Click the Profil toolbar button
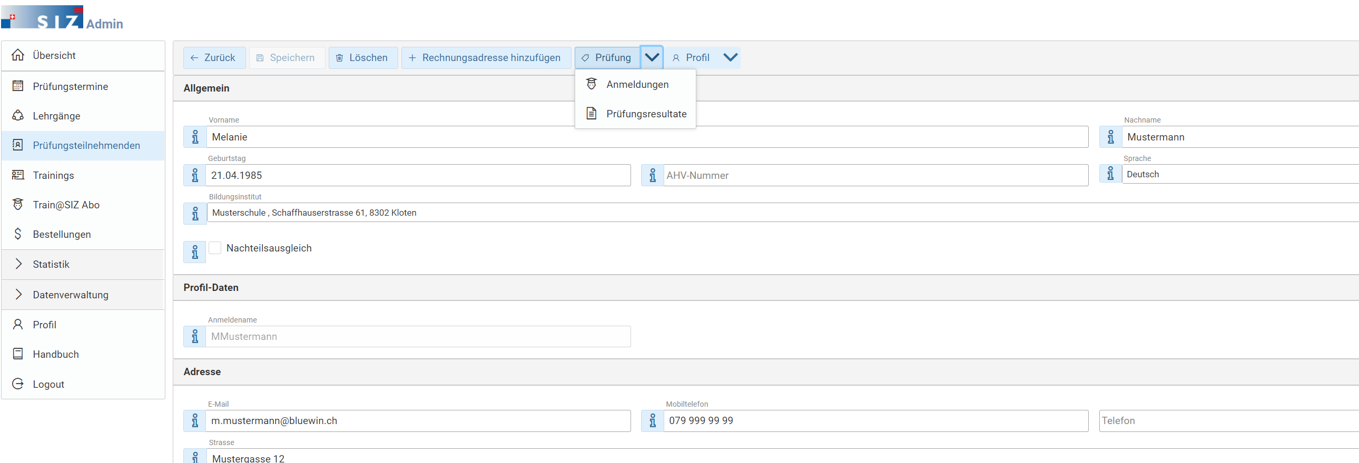 tap(692, 57)
